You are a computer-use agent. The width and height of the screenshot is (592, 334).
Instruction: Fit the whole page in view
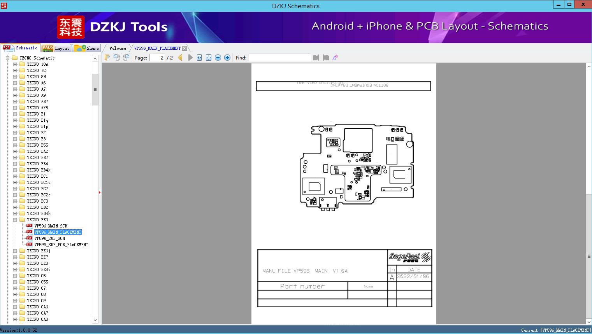[x=209, y=58]
